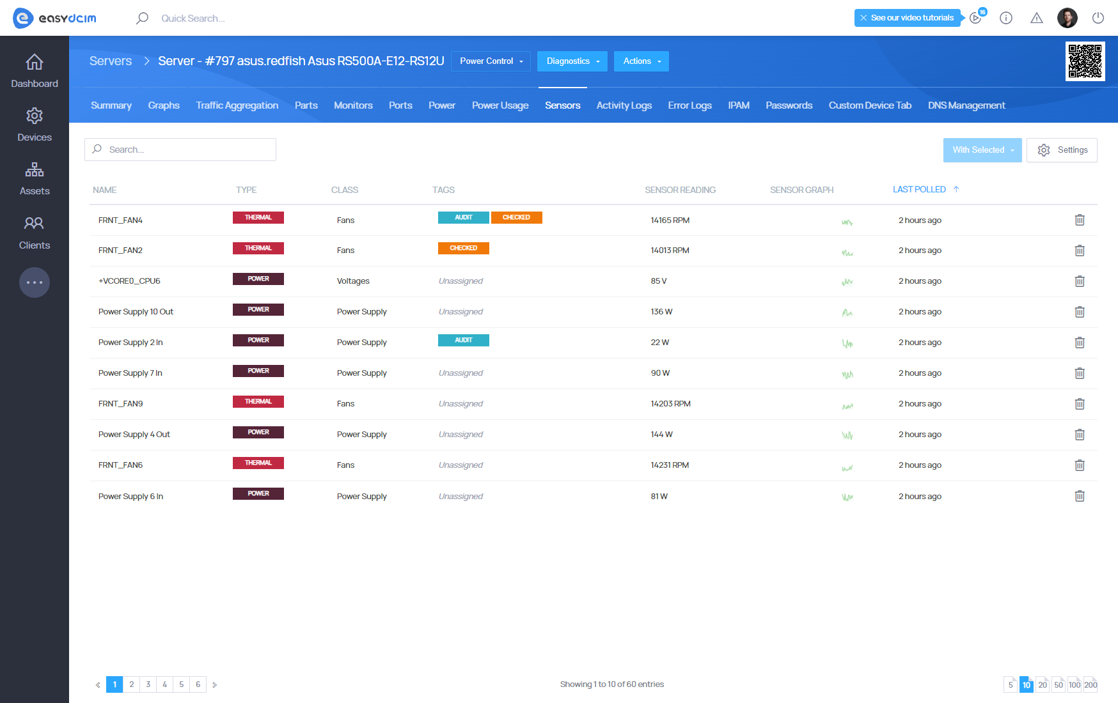Open the user profile avatar

[x=1067, y=18]
